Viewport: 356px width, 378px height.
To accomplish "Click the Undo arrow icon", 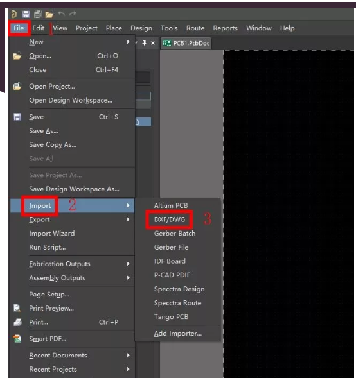I will click(62, 13).
